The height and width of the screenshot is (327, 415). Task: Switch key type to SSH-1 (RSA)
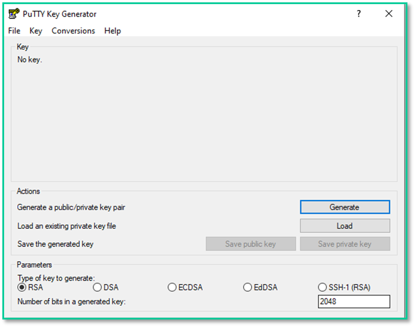pyautogui.click(x=322, y=288)
